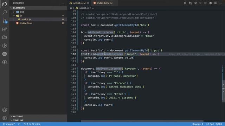The height and width of the screenshot is (126, 225).
Task: Click the 'Enter' string on line 121
Action: coord(119,94)
